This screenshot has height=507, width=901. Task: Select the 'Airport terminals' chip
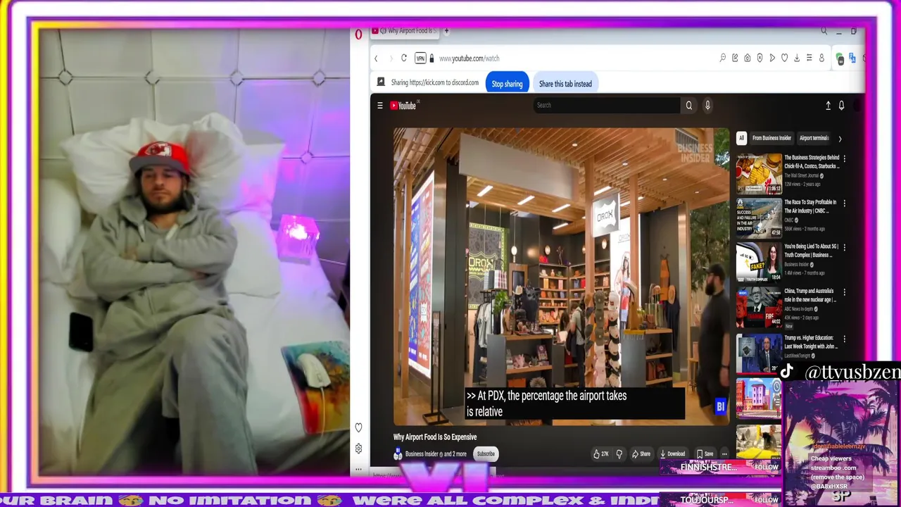pos(814,138)
